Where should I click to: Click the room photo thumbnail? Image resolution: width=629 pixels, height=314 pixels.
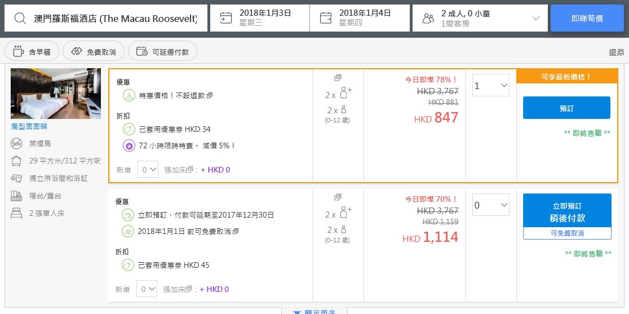point(56,94)
